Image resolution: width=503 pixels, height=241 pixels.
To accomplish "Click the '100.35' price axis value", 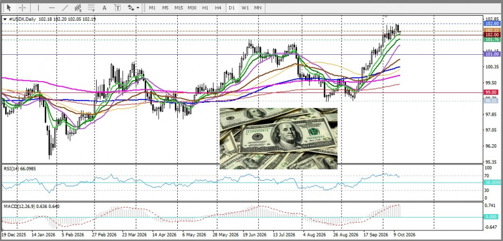I will pos(492,67).
